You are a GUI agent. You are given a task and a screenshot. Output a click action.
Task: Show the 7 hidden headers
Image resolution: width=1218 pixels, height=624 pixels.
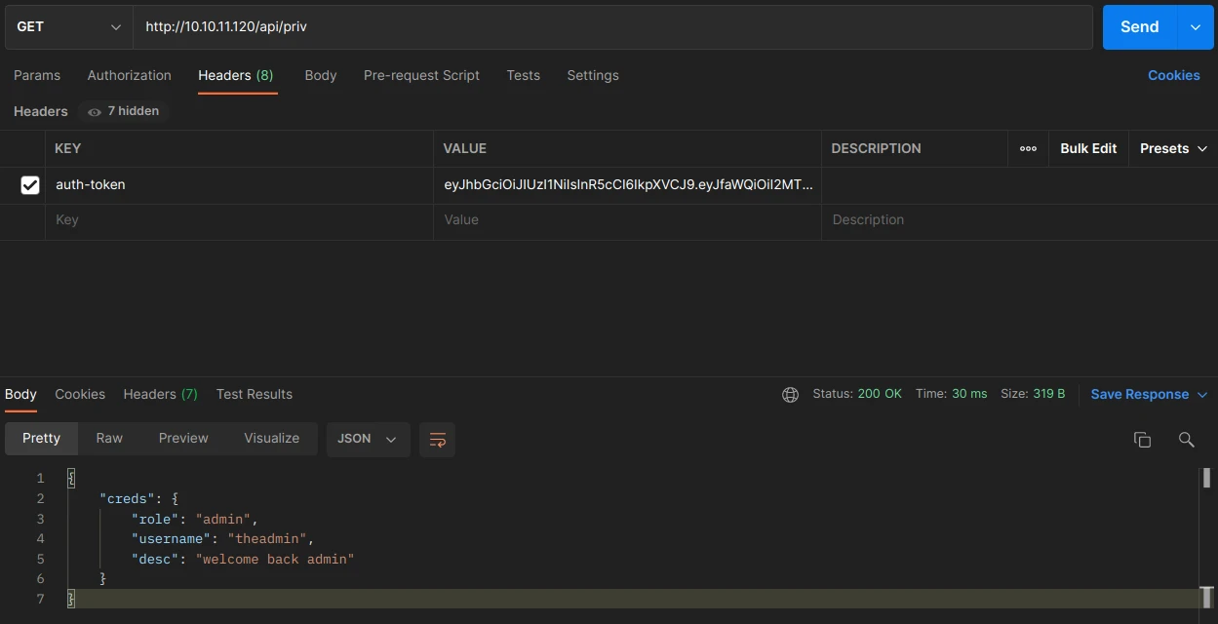point(124,111)
